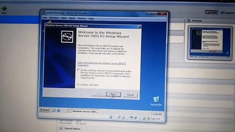Click the display monitor indicator in status bar
The width and height of the screenshot is (235, 132).
coord(131,118)
